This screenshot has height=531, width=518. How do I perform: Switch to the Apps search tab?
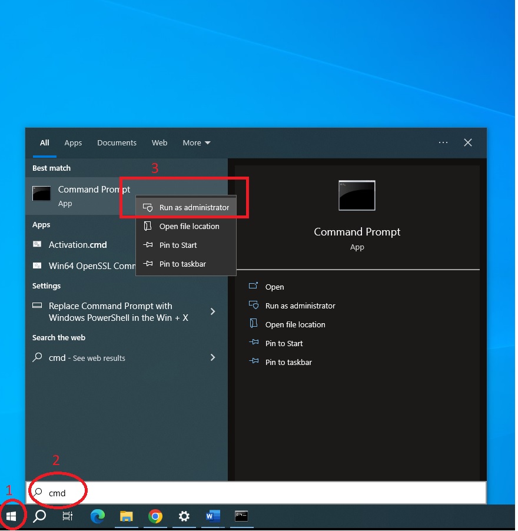(73, 143)
